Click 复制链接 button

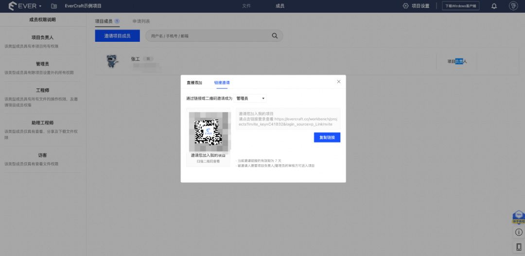point(327,137)
